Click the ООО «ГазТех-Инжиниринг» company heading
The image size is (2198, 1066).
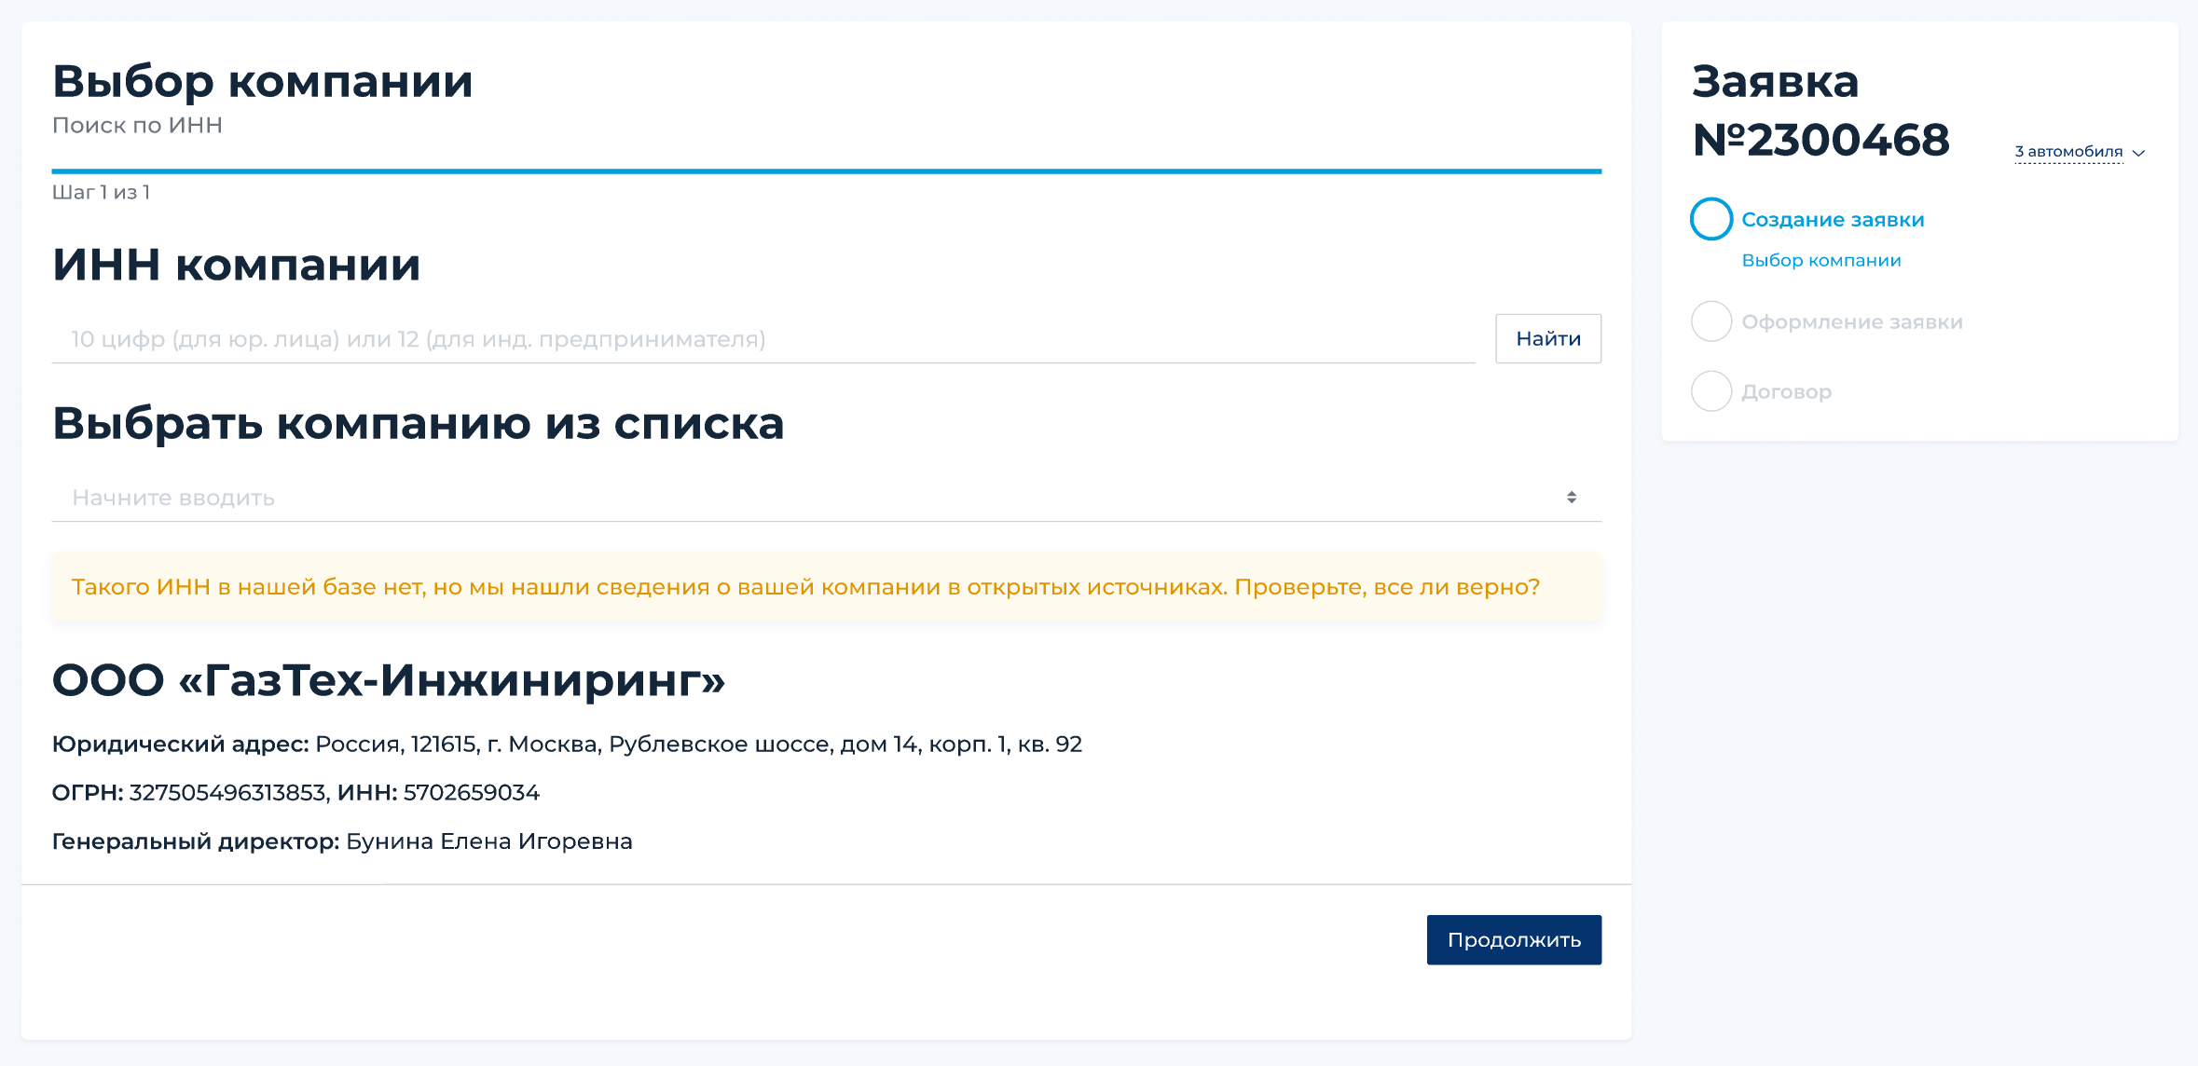tap(388, 680)
